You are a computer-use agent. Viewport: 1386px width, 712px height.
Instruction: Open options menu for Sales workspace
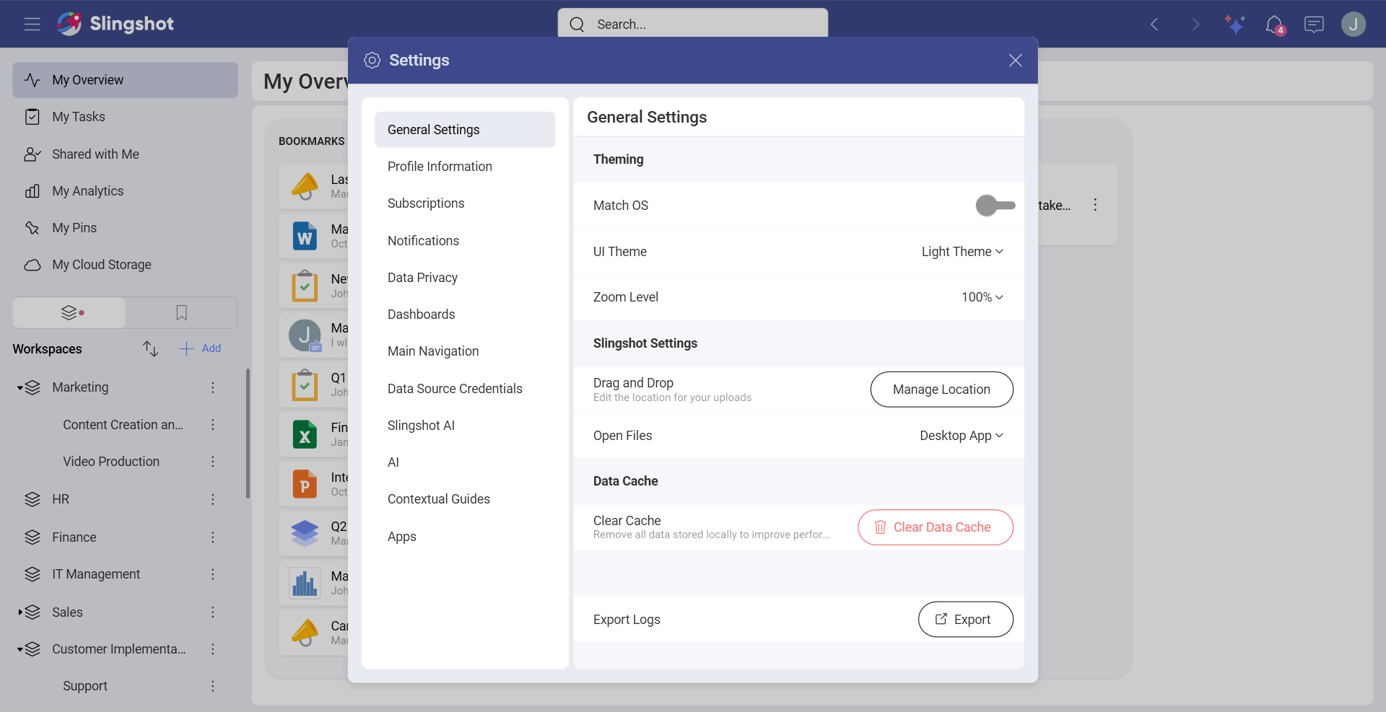click(x=213, y=612)
